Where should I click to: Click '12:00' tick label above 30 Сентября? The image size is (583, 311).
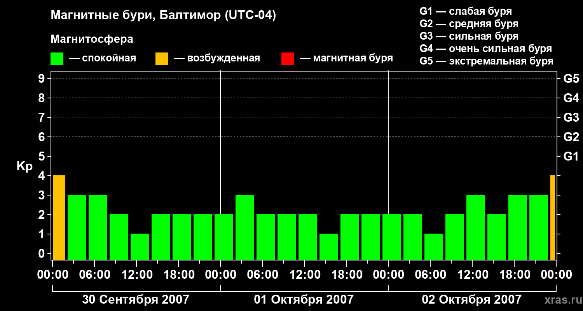click(136, 275)
